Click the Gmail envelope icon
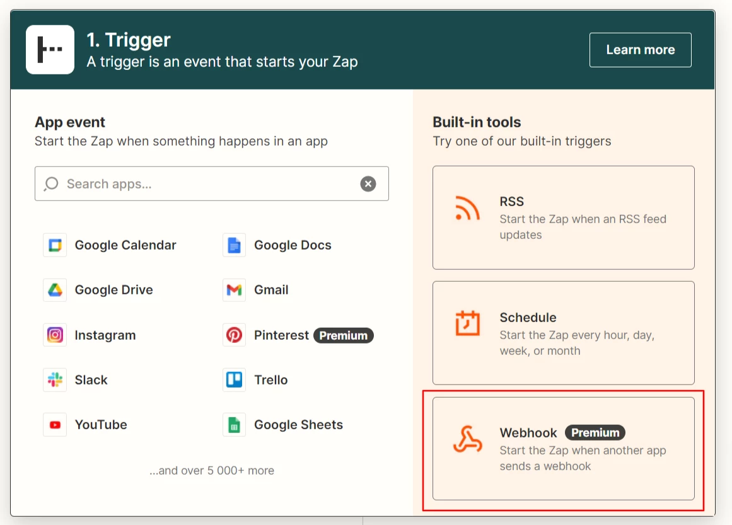 coord(234,290)
